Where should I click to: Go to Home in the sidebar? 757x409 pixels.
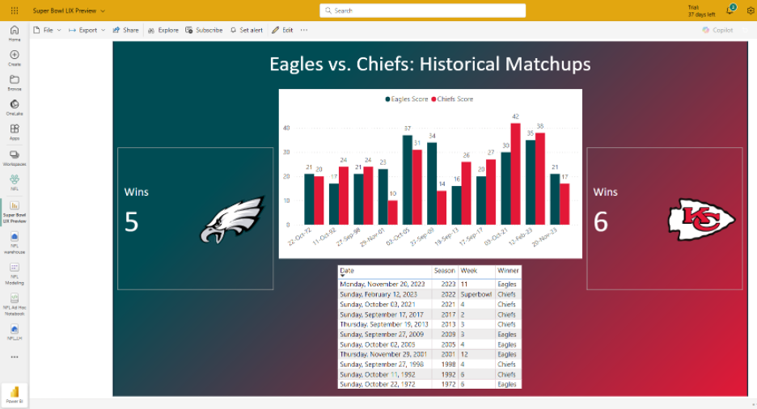(x=15, y=33)
